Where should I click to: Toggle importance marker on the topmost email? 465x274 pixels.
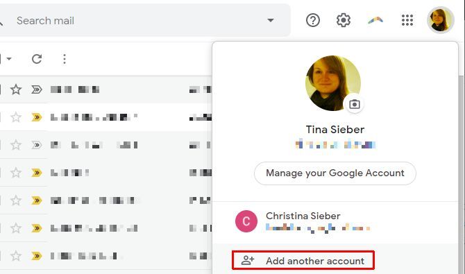(37, 89)
